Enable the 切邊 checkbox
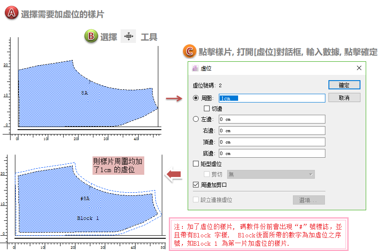 [x=207, y=108]
